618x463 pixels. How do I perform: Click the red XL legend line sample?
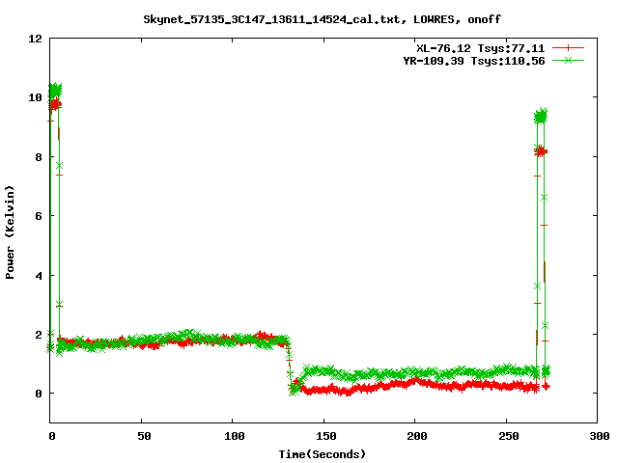(x=568, y=48)
